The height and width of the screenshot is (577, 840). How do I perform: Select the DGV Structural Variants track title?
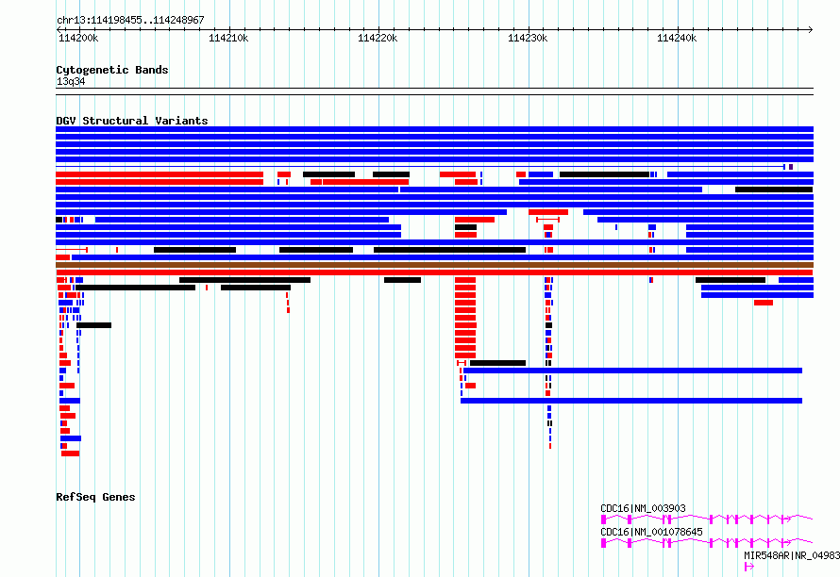[x=132, y=121]
